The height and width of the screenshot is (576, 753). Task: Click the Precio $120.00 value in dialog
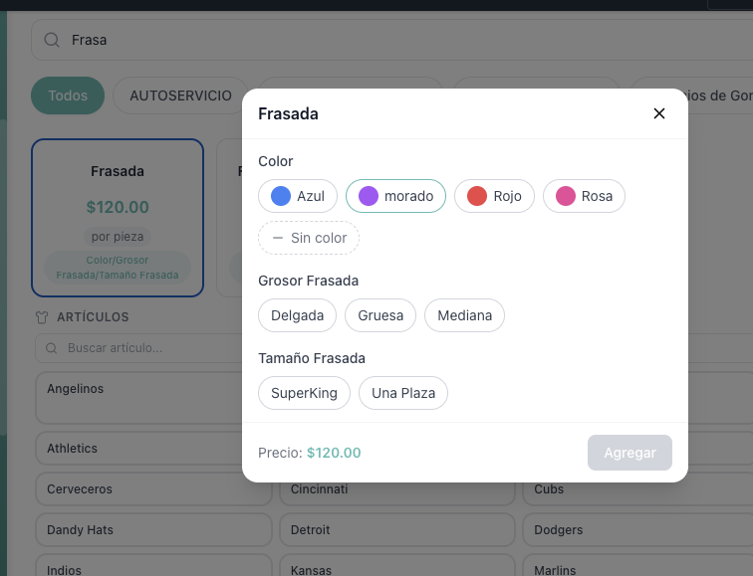coord(334,453)
